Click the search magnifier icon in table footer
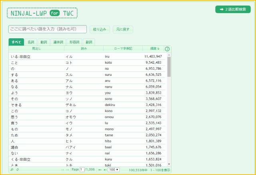Screen dimensions: 256x175 pyautogui.click(x=12, y=170)
